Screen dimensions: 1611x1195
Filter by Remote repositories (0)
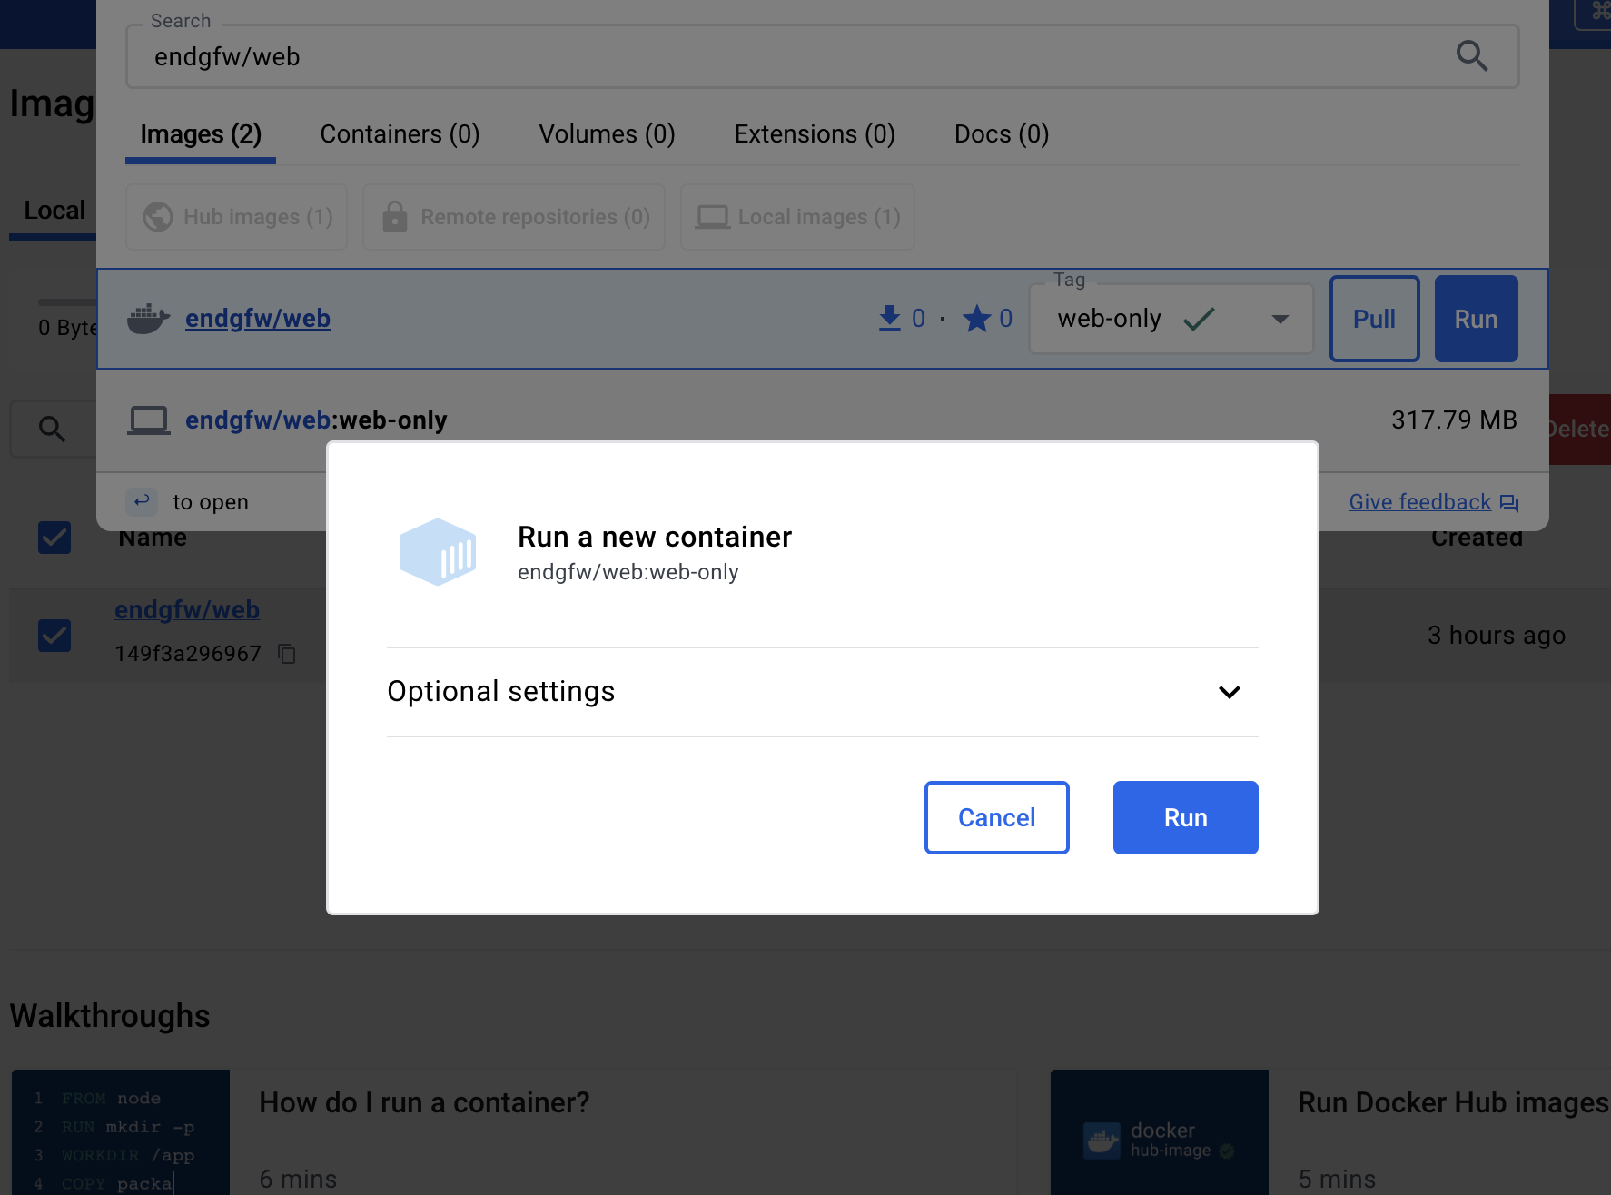(514, 217)
